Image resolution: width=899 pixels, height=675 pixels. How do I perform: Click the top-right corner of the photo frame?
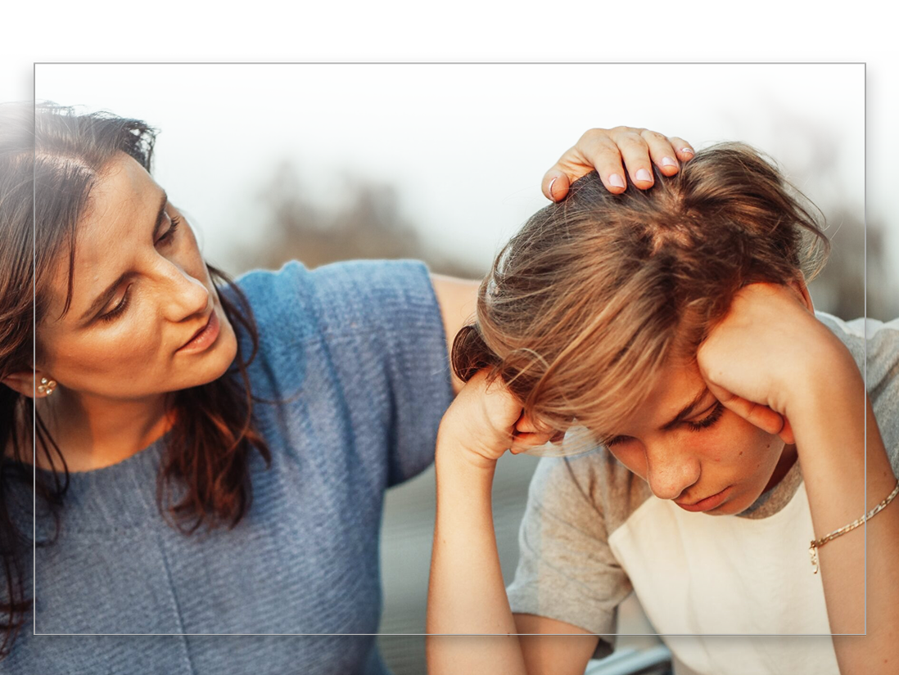coord(865,62)
